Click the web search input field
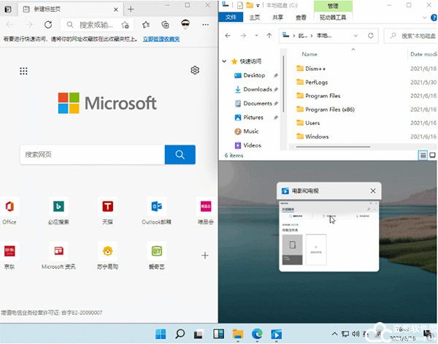The image size is (438, 344). click(x=93, y=155)
